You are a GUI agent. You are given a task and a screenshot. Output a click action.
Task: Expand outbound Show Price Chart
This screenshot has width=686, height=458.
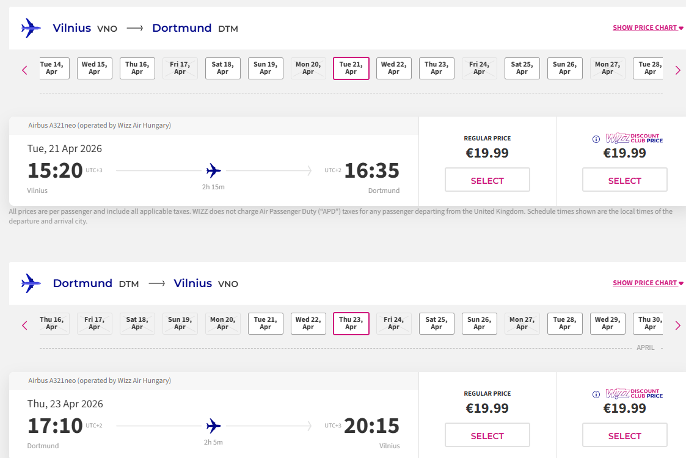(x=648, y=28)
